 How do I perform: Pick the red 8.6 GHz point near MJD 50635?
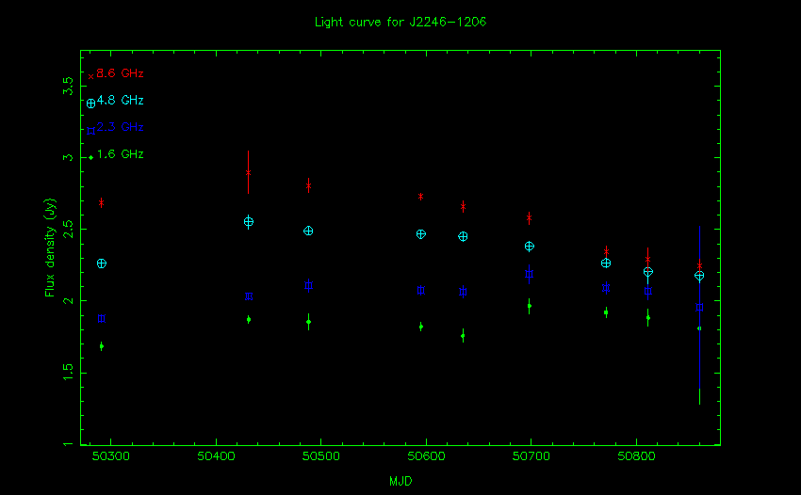tap(463, 207)
